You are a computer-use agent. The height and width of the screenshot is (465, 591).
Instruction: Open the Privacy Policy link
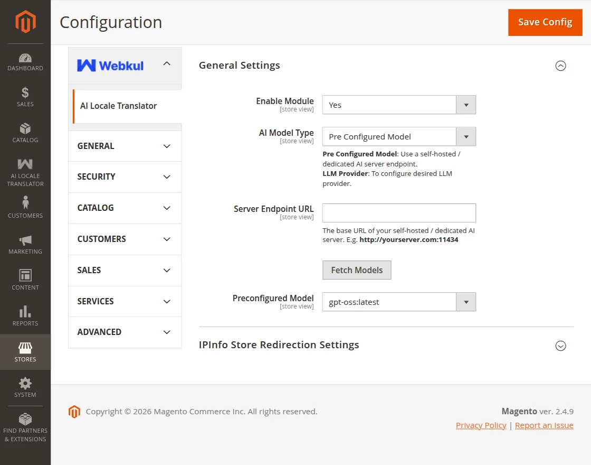[x=481, y=425]
